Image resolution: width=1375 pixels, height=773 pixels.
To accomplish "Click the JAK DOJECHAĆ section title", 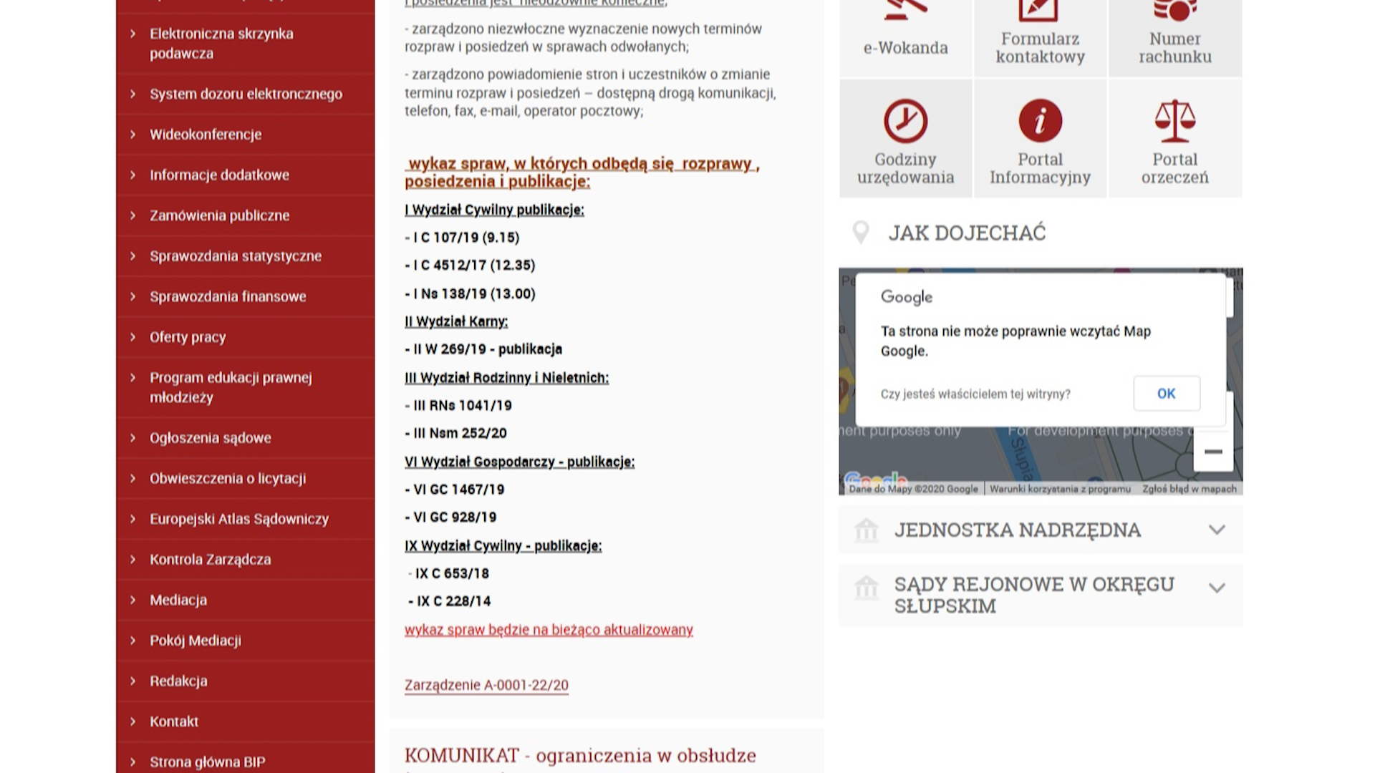I will [967, 233].
